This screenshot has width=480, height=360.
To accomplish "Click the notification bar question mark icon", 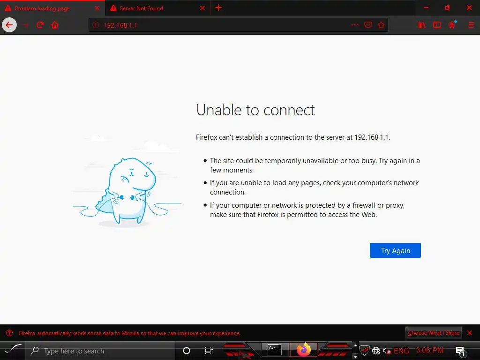I will tap(9, 333).
